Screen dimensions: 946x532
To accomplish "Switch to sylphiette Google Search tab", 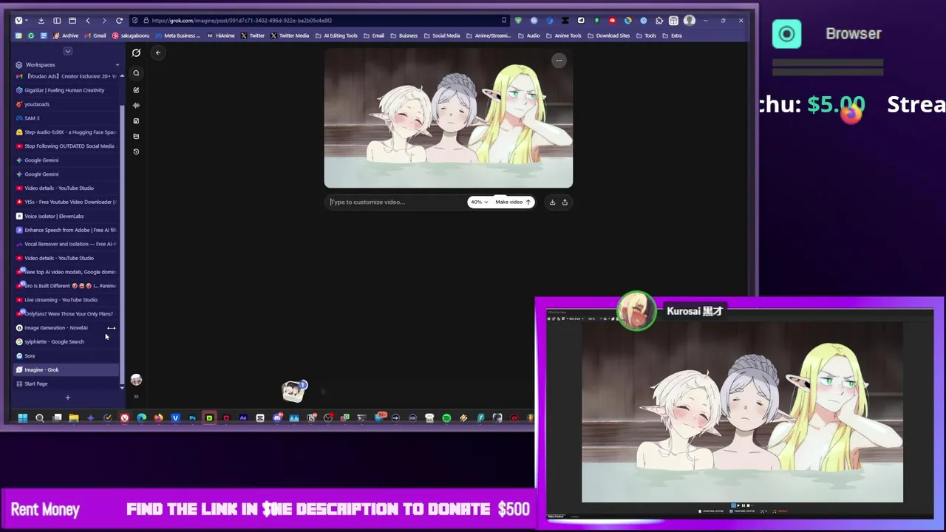I will [67, 341].
